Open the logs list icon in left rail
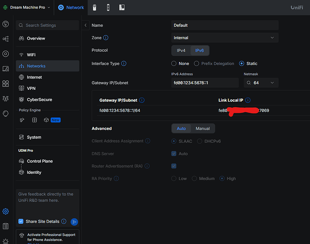Viewport: 310px width, 244px height. coord(5,226)
